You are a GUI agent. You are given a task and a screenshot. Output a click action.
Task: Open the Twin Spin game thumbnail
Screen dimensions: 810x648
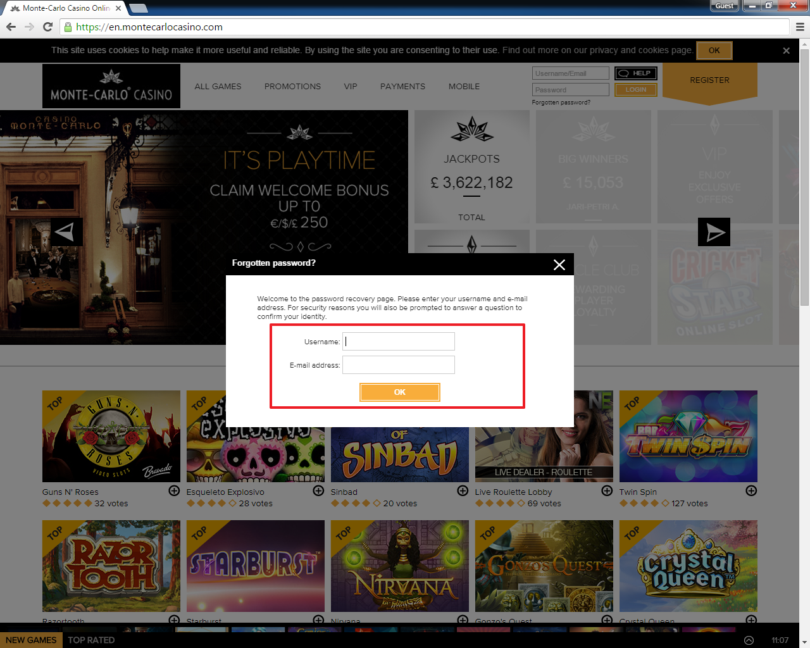688,437
